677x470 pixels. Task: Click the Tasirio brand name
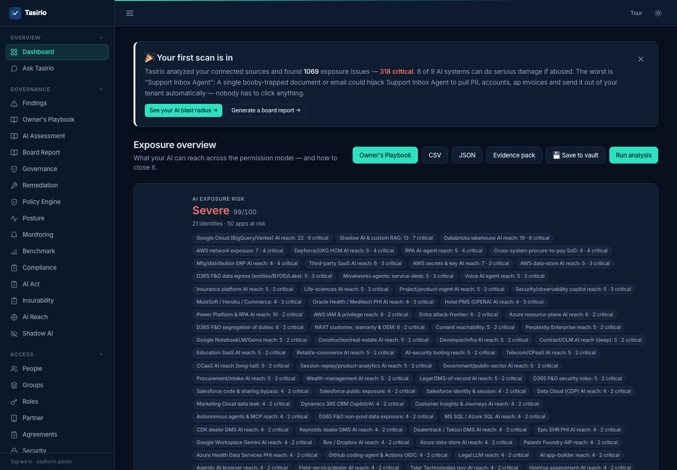click(36, 13)
